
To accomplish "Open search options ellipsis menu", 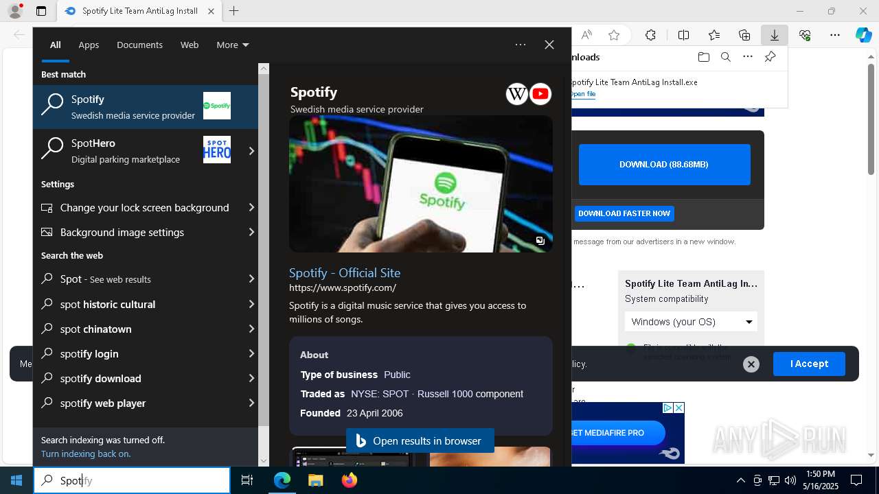I will pyautogui.click(x=521, y=45).
